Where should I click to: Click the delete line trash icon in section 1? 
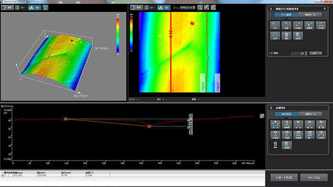click(286, 36)
